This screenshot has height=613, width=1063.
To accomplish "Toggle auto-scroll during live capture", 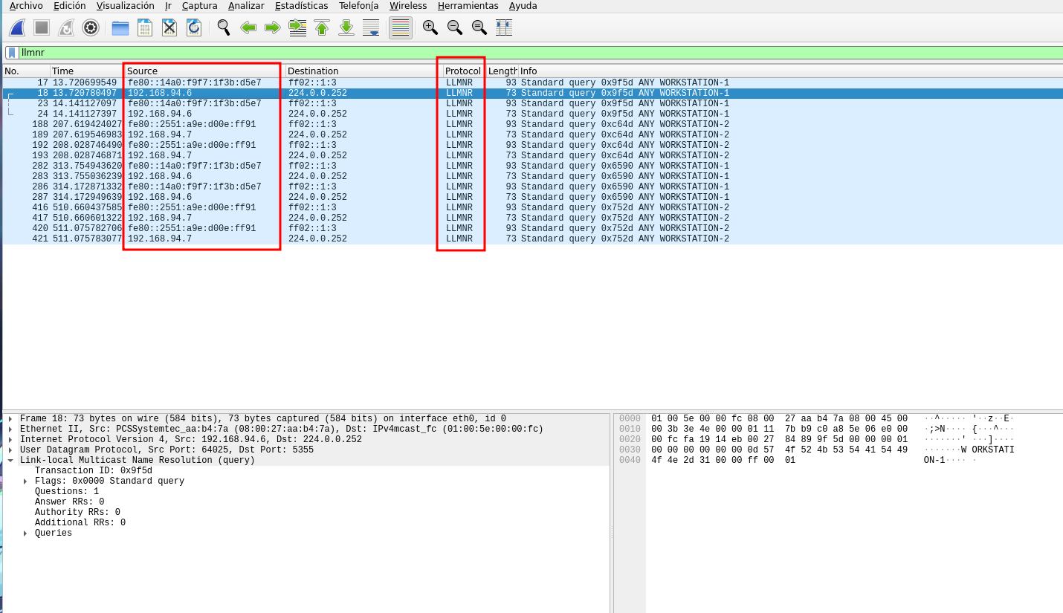I will tap(371, 28).
